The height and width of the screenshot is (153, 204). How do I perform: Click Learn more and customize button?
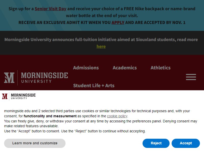pos(35,143)
